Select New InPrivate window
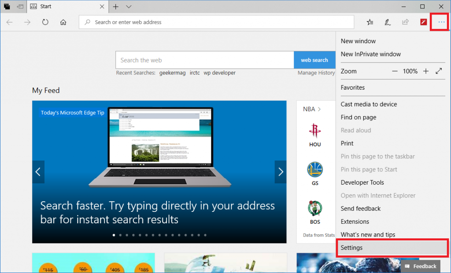 tap(371, 54)
